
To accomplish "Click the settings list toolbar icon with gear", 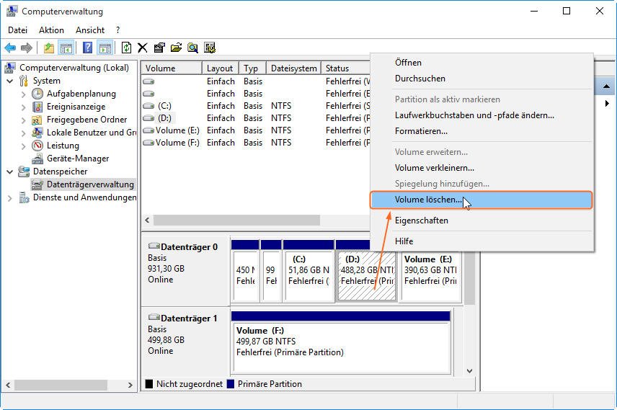I will [210, 48].
